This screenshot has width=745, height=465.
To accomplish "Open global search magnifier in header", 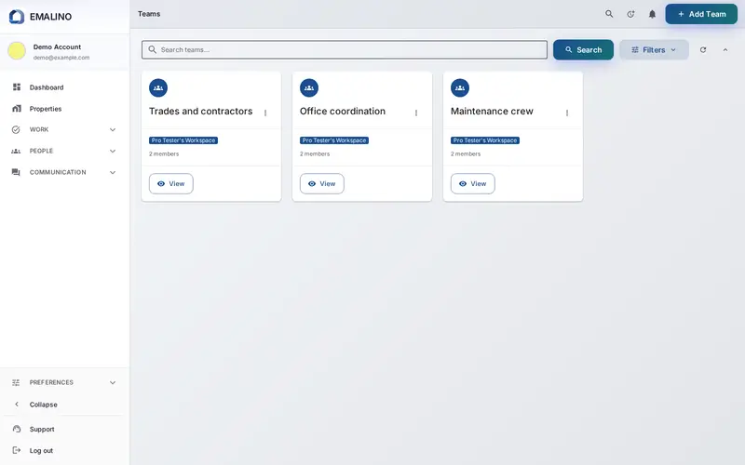I will tap(609, 14).
